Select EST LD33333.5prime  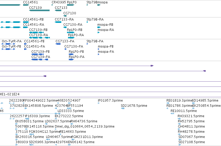pyautogui.click(x=71, y=111)
